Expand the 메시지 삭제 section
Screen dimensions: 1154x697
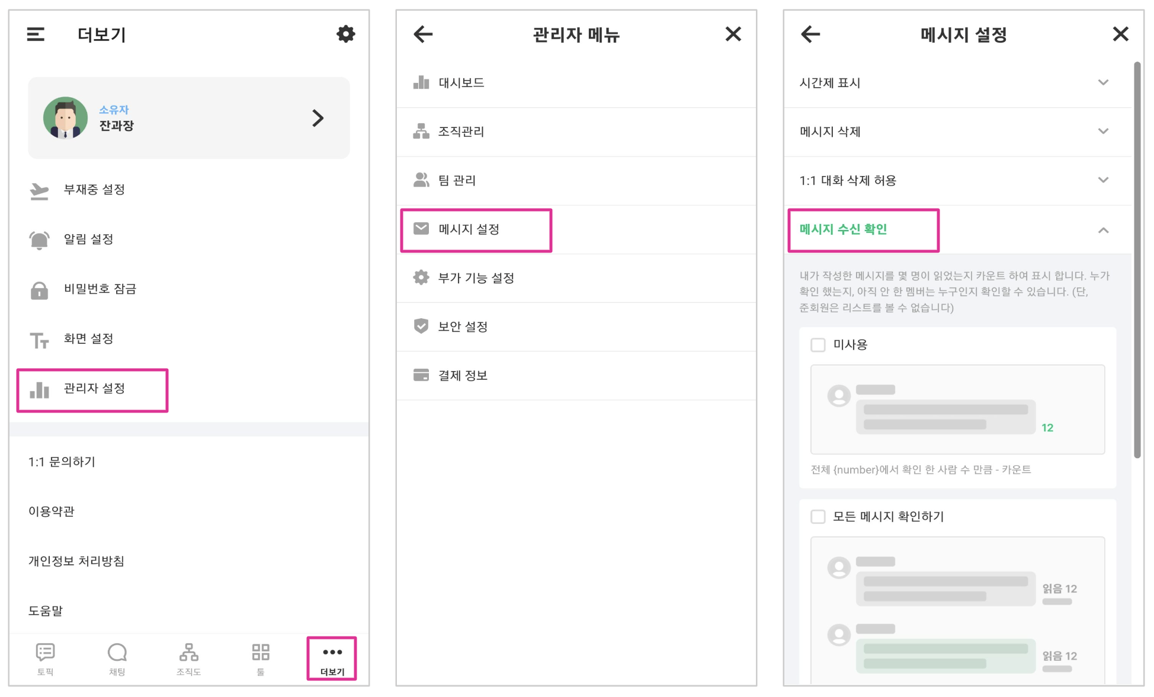tap(1102, 131)
